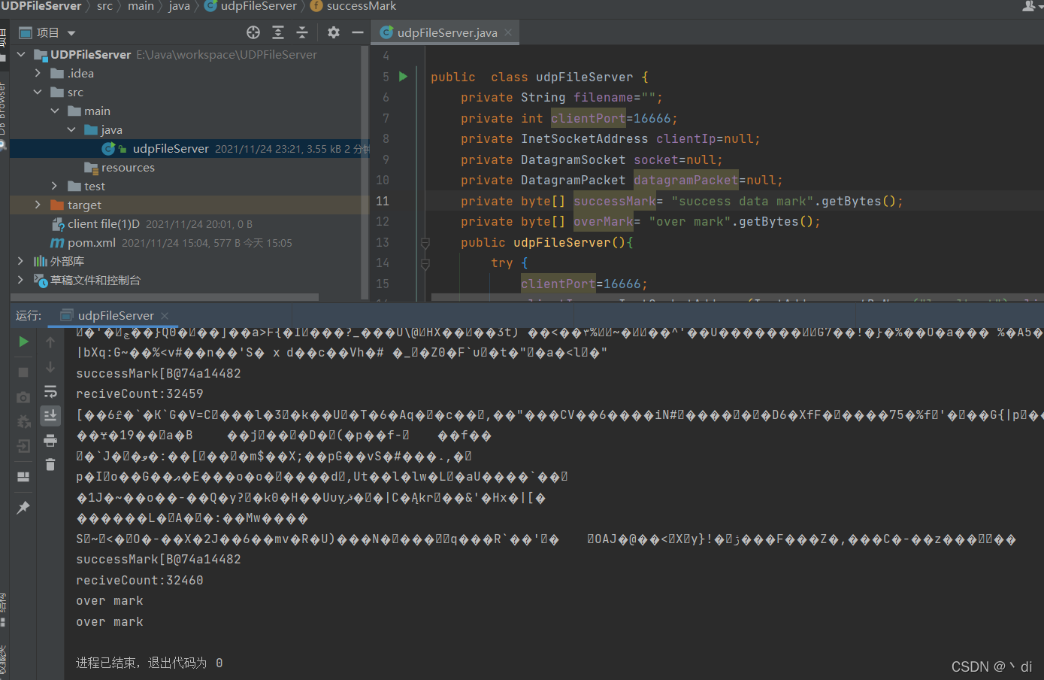Open project panel settings gear
This screenshot has width=1044, height=680.
334,32
